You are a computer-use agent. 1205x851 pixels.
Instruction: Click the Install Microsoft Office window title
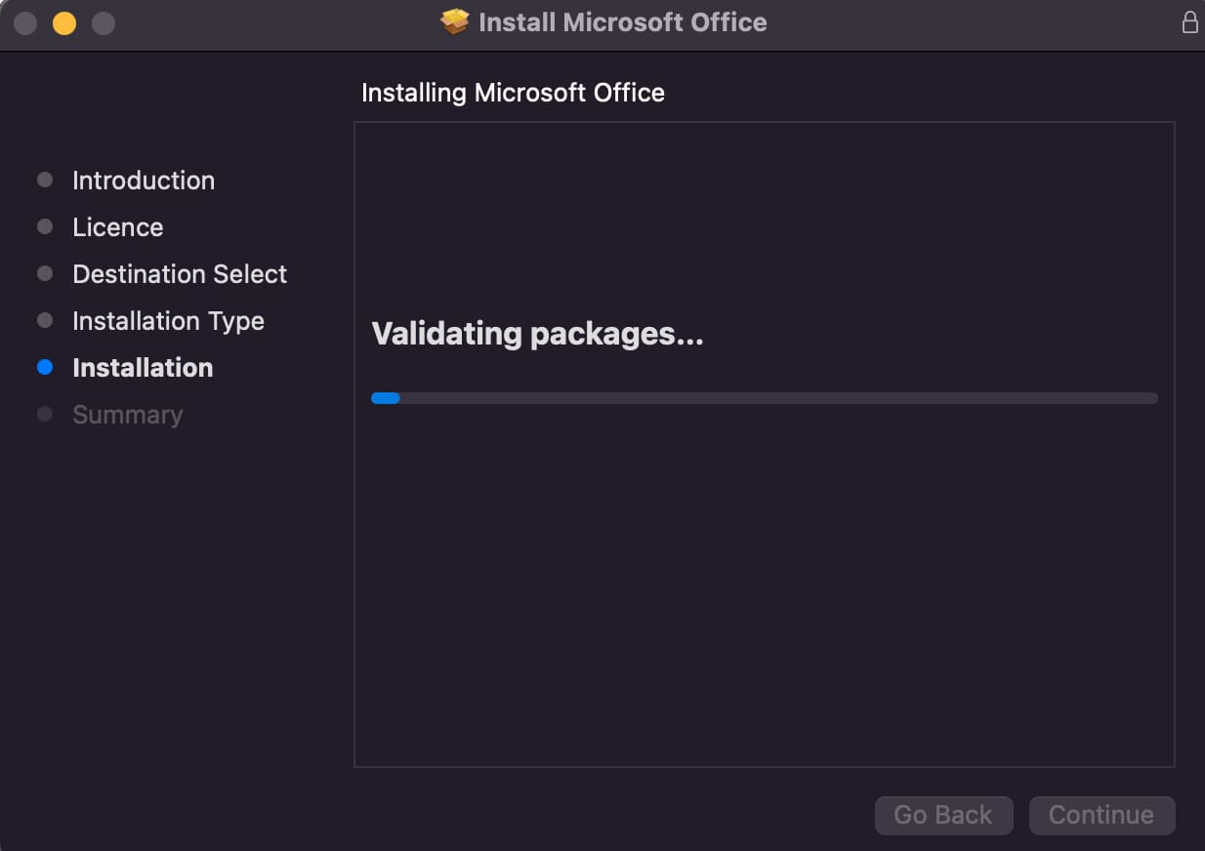[622, 22]
